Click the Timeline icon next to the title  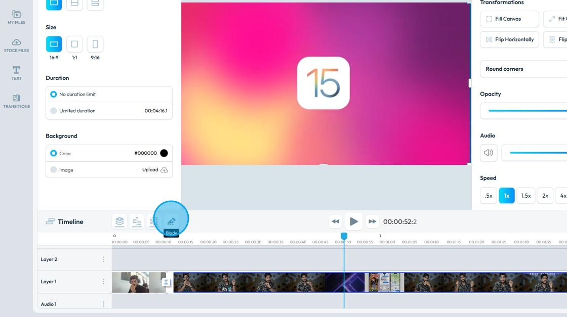tap(50, 221)
